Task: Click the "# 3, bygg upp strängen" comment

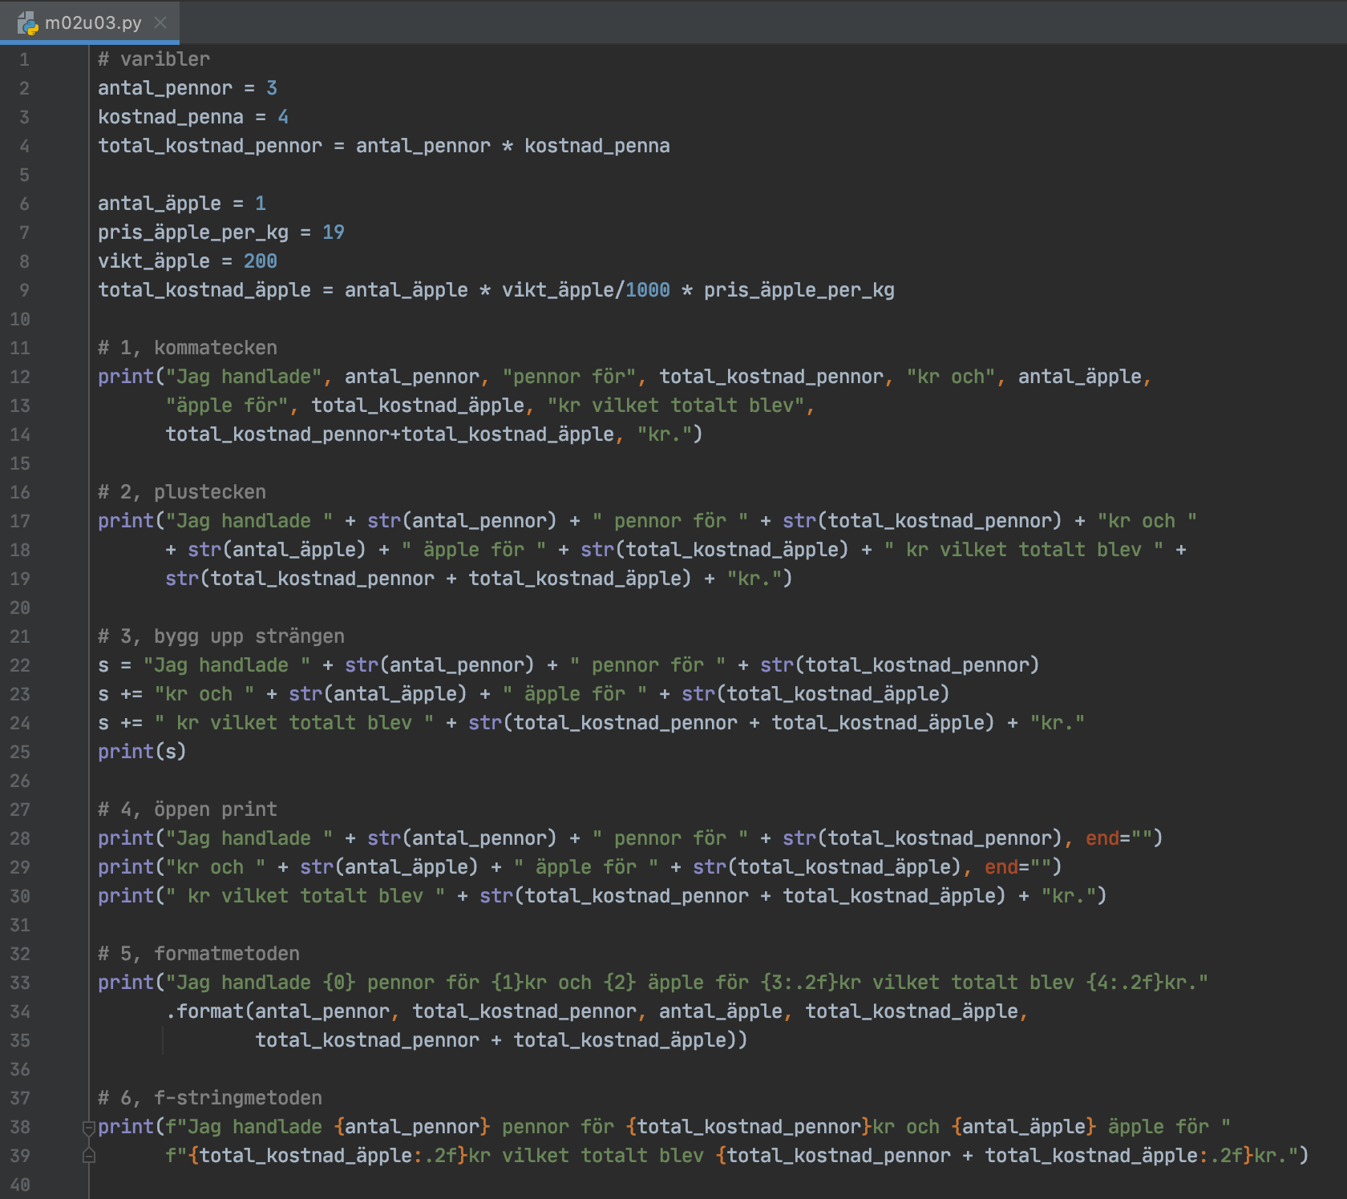Action: [x=221, y=636]
